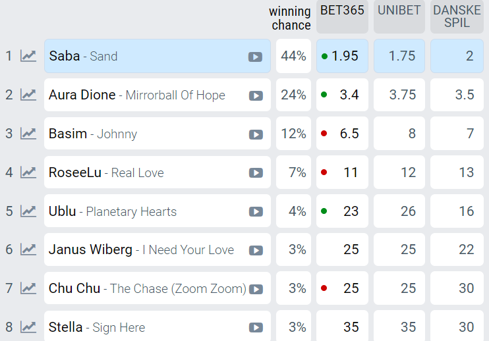
Task: Click the 44% winning chance for Saba
Action: coord(293,56)
